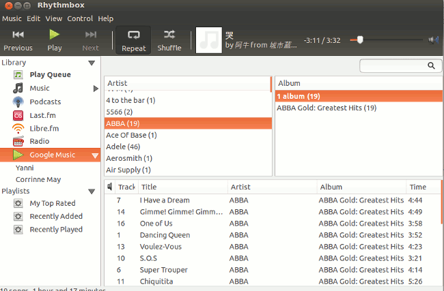444x291 pixels.
Task: Go to the Previous track
Action: [x=18, y=41]
